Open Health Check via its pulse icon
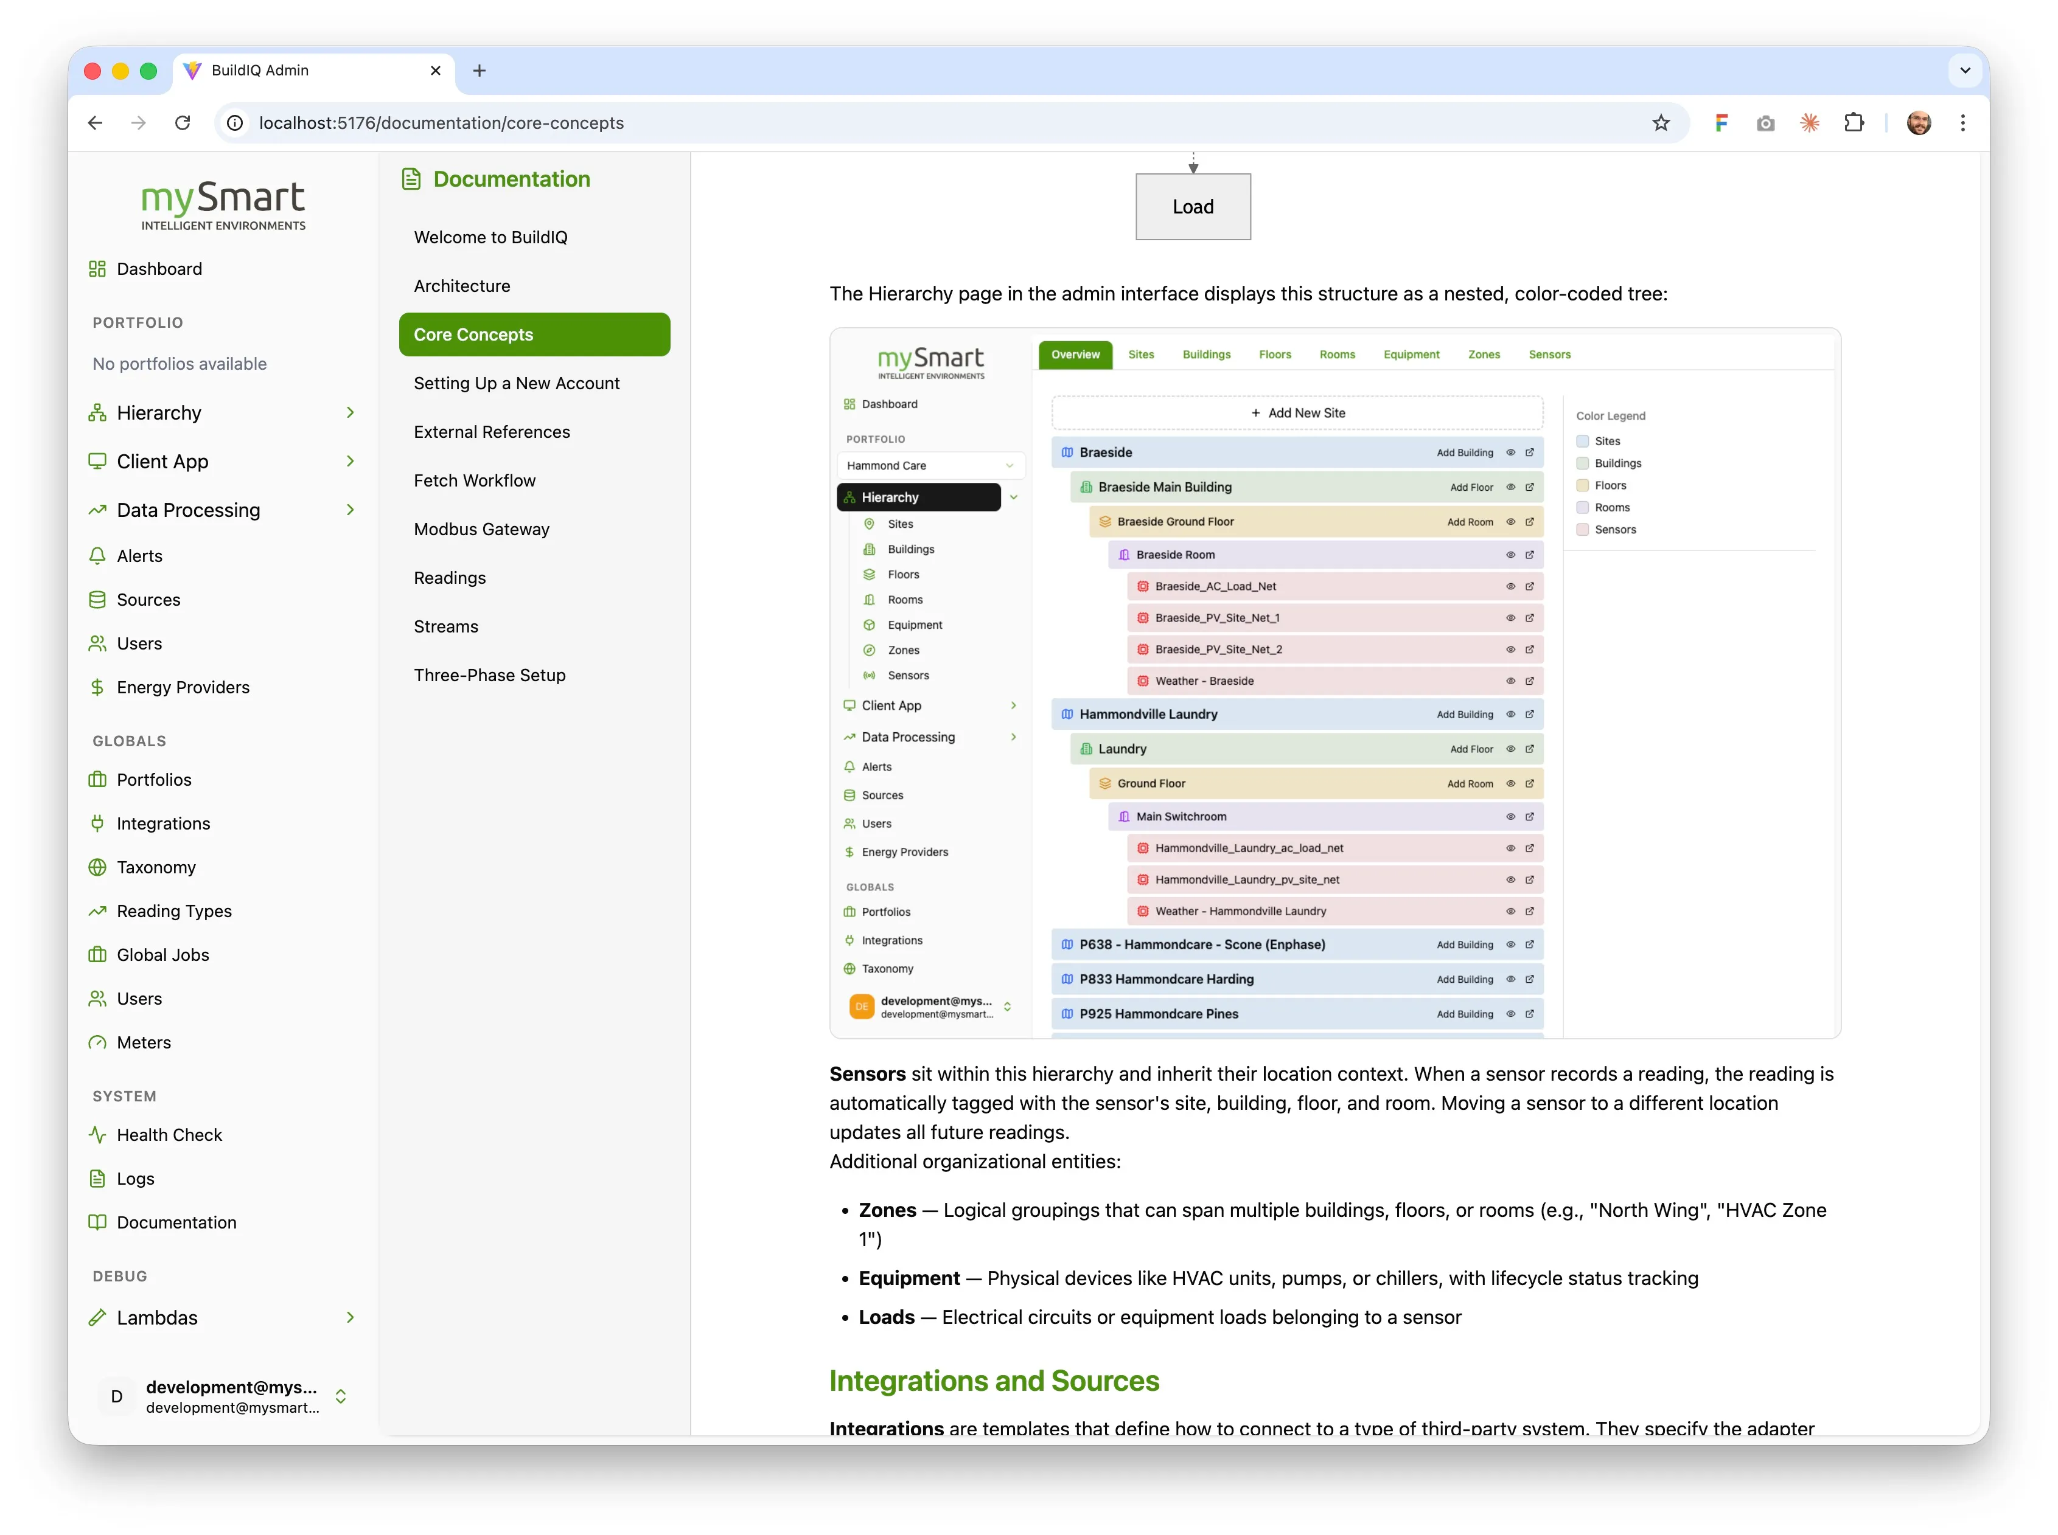Viewport: 2058px width, 1535px height. click(x=99, y=1134)
